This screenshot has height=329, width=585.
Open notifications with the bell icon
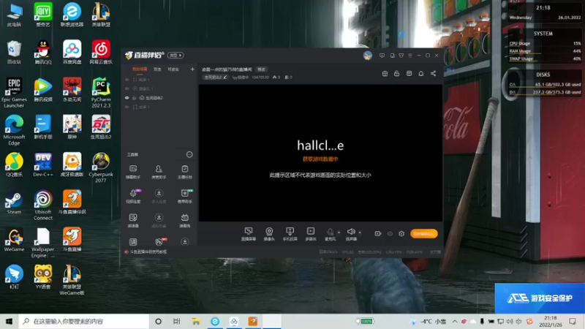[x=421, y=74]
